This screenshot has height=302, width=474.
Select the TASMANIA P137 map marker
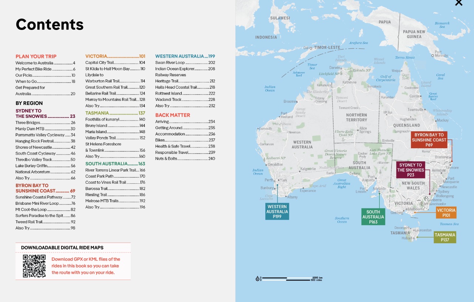[x=445, y=237]
